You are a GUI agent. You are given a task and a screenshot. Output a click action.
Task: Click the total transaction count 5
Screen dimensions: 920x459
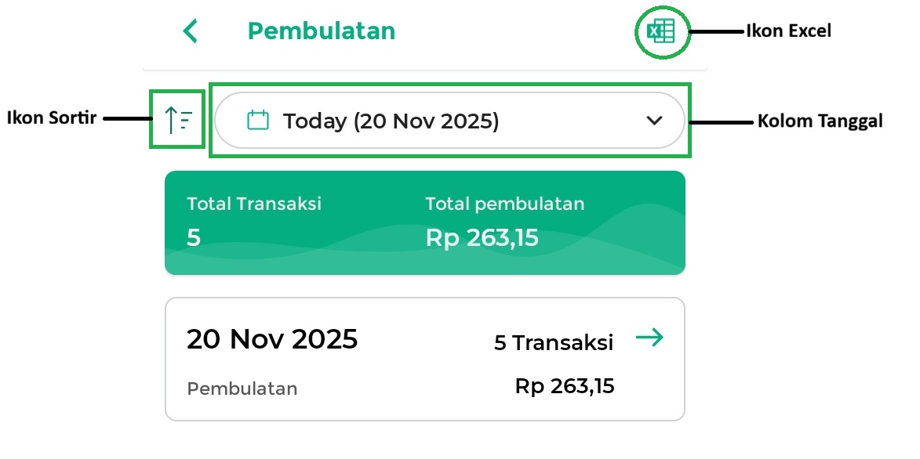[194, 237]
